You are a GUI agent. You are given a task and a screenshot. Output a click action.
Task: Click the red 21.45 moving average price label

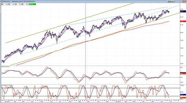pos(183,21)
